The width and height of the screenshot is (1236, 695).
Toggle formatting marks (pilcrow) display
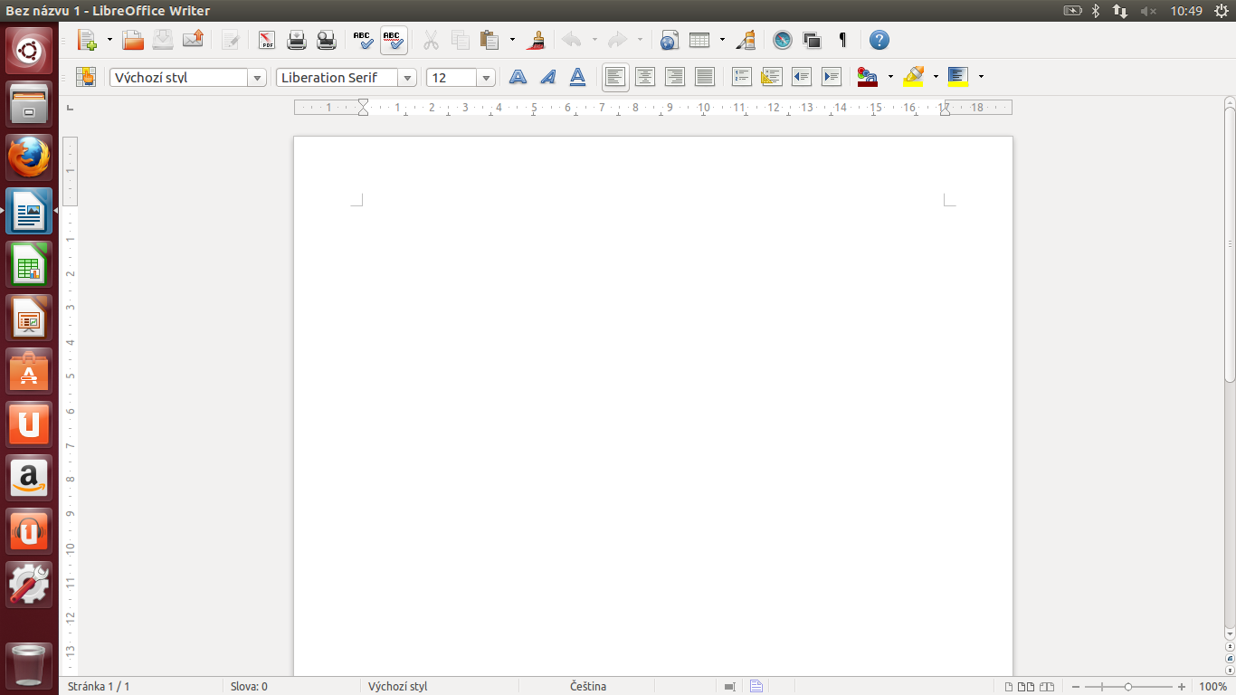842,40
